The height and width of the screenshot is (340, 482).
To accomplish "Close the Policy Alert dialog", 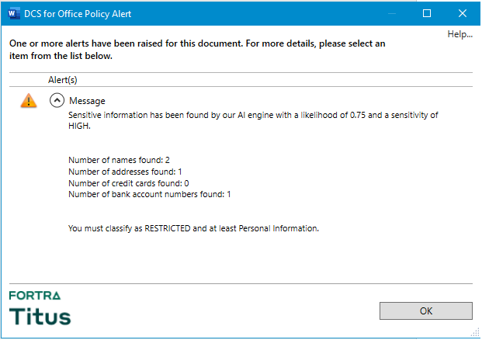I will tap(462, 13).
